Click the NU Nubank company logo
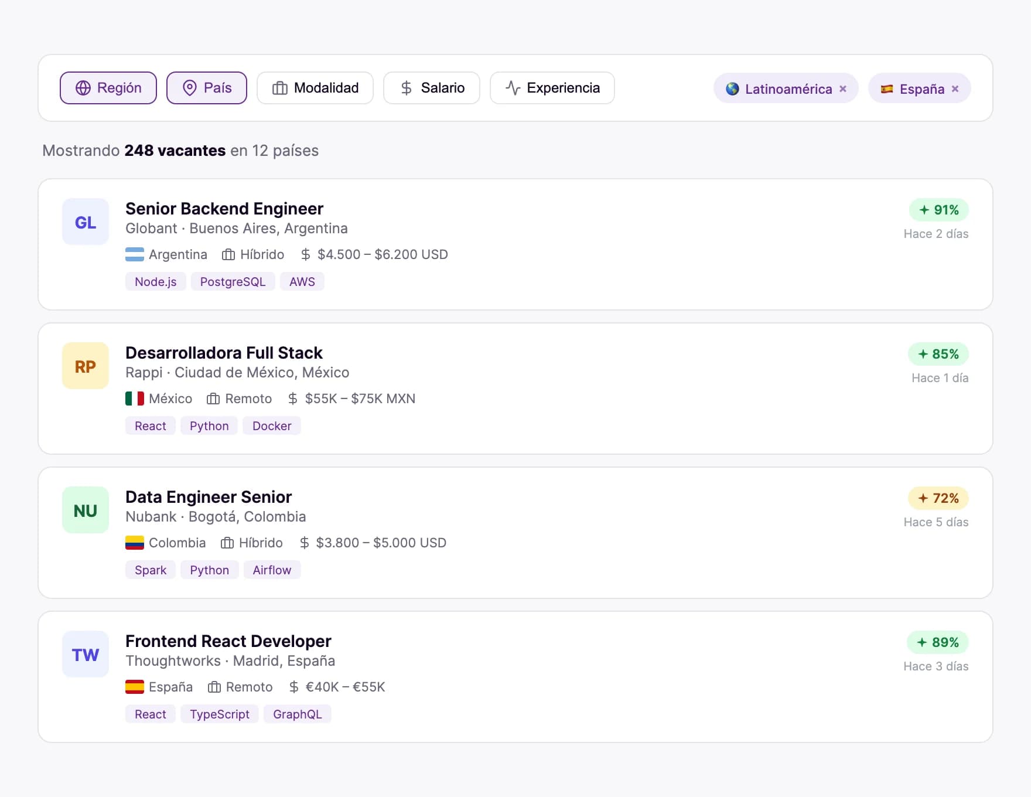The image size is (1031, 797). click(86, 510)
